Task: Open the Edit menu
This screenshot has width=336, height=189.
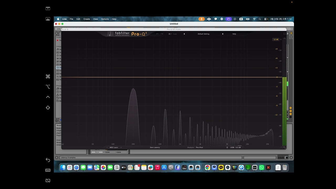Action: [x=78, y=19]
